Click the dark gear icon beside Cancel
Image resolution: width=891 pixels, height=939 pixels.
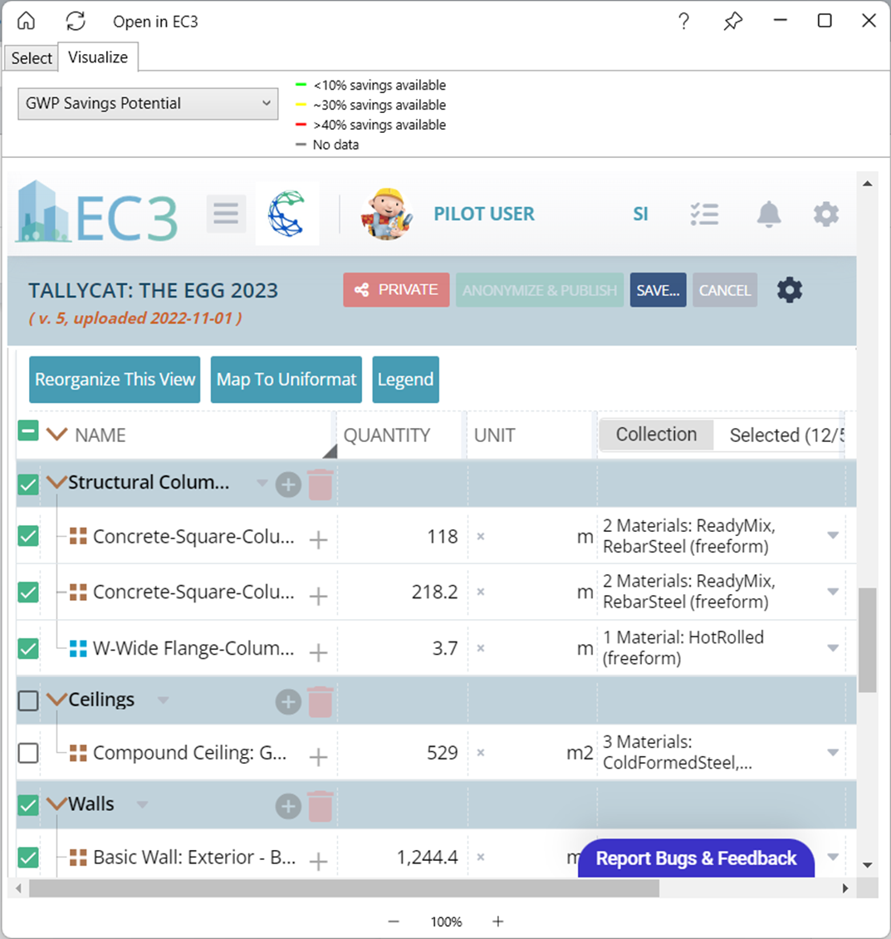point(790,290)
